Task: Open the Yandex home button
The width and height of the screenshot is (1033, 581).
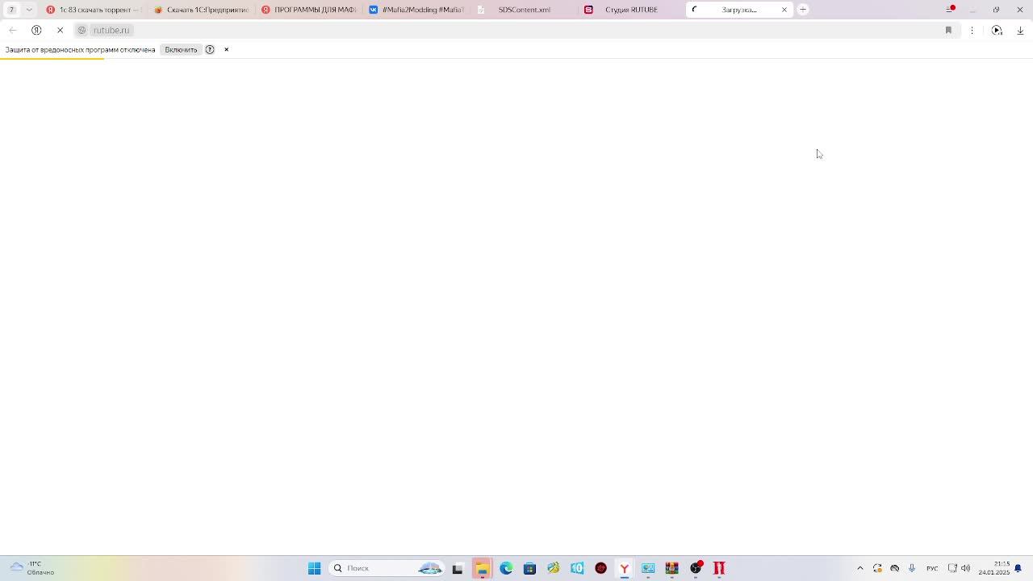Action: [36, 30]
